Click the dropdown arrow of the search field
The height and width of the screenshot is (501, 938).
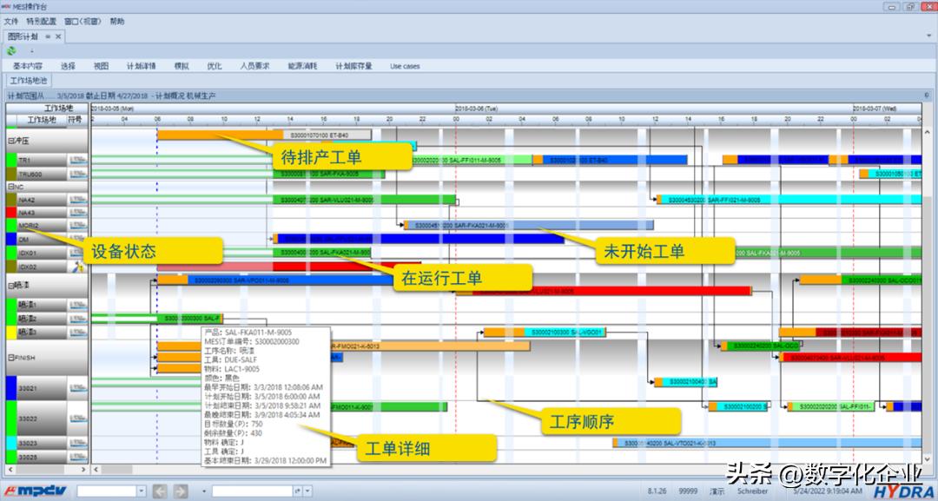141,490
